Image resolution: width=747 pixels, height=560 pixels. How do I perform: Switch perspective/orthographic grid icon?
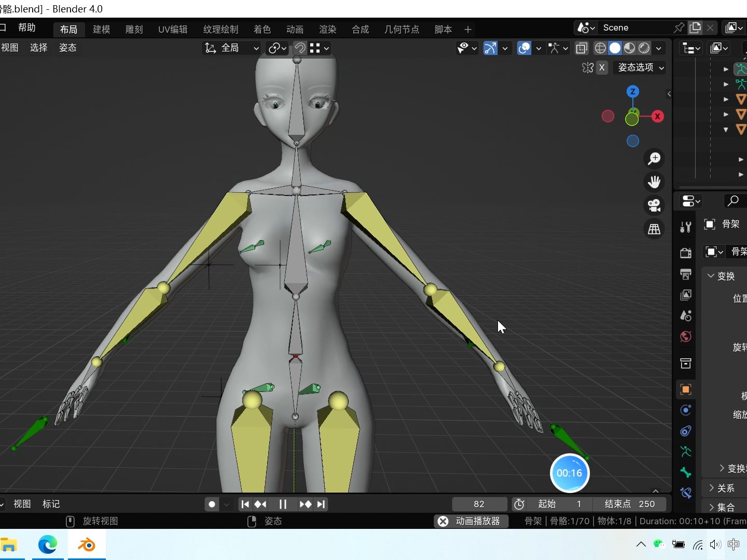pyautogui.click(x=654, y=229)
